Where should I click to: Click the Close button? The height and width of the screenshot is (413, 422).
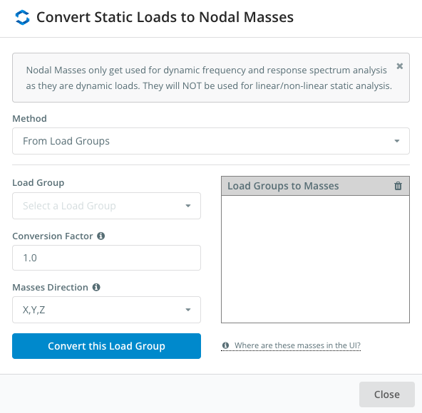coord(387,394)
